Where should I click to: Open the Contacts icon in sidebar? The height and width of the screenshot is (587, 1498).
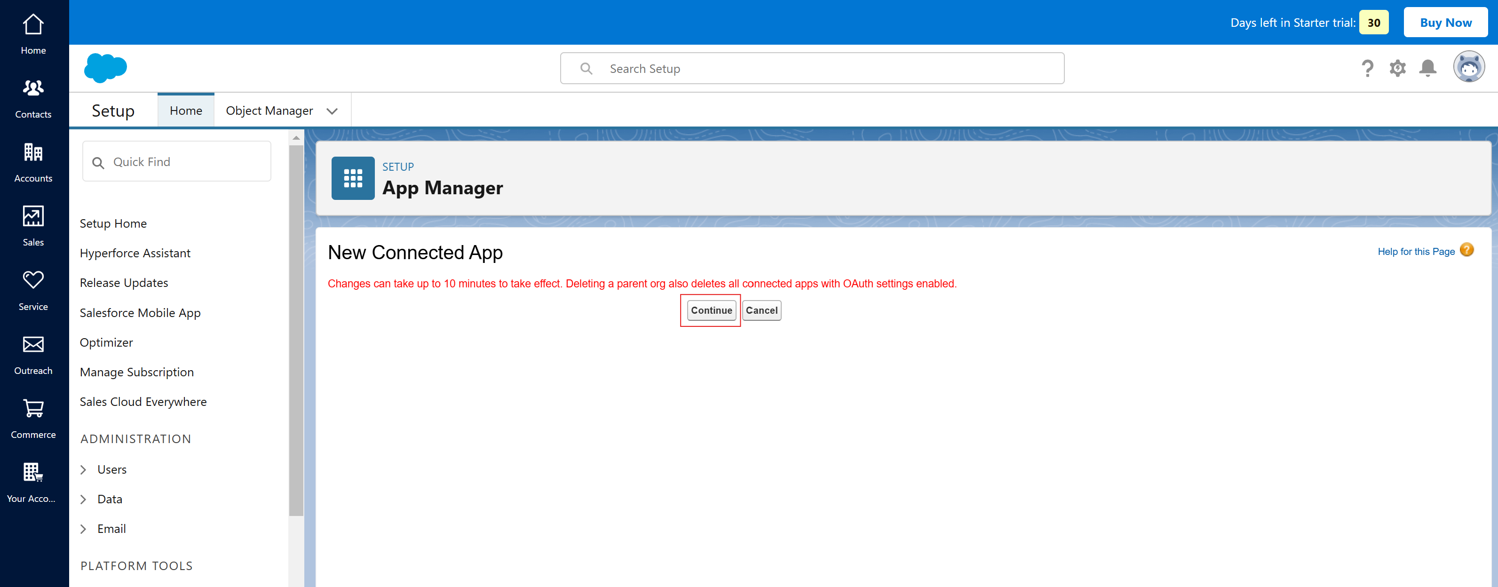(33, 88)
